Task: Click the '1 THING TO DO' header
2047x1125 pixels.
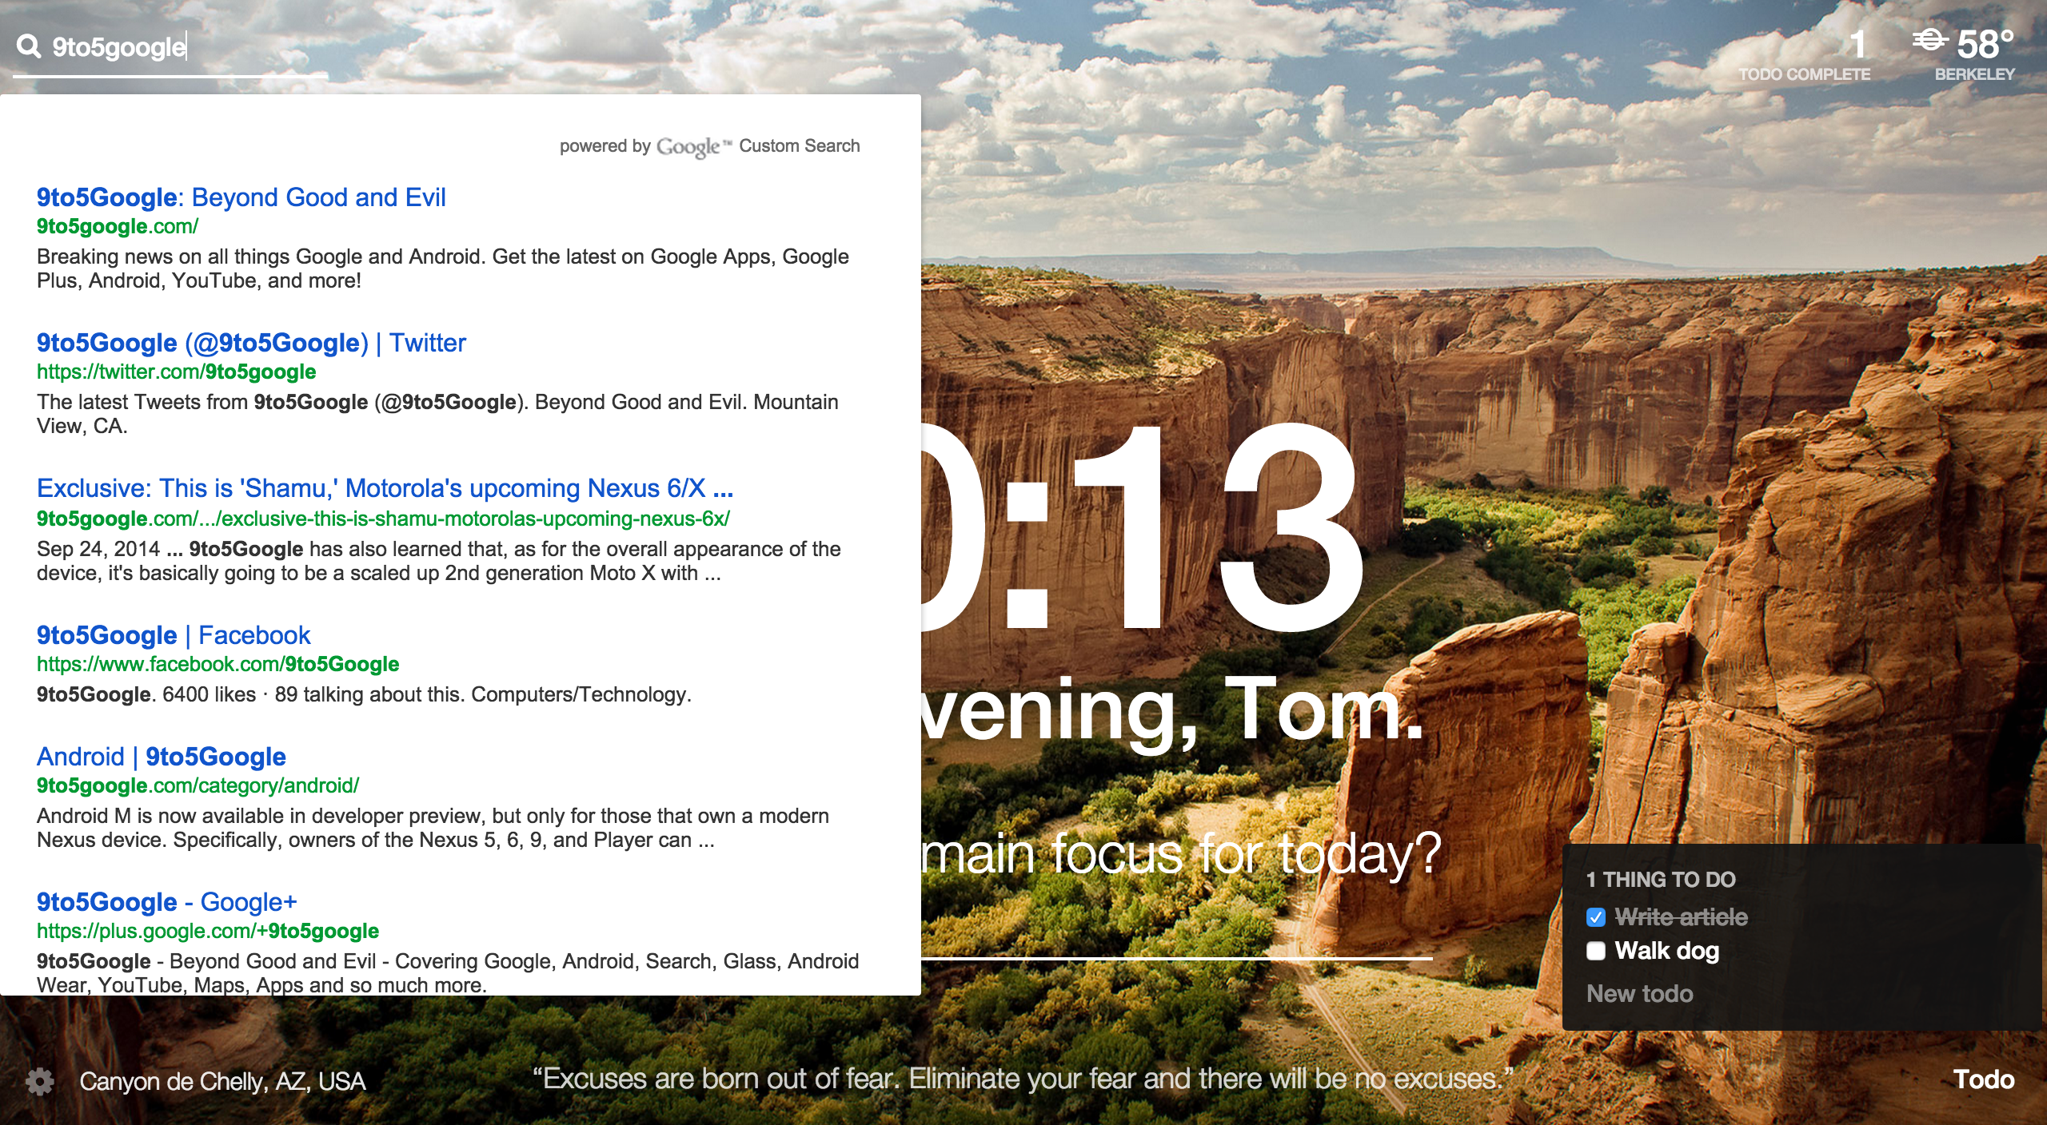Action: tap(1661, 879)
